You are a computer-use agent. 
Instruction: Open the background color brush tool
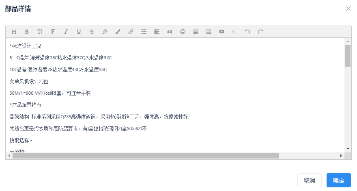118,32
